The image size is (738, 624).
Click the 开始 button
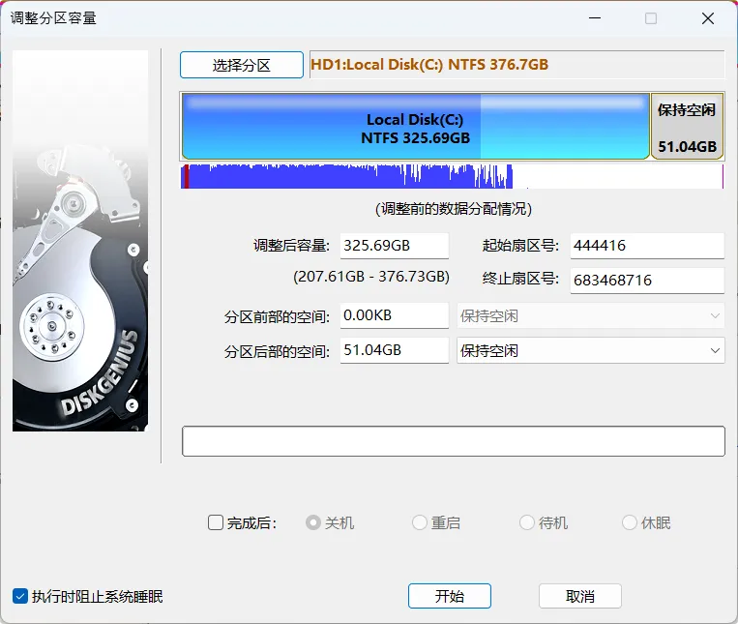click(x=450, y=596)
